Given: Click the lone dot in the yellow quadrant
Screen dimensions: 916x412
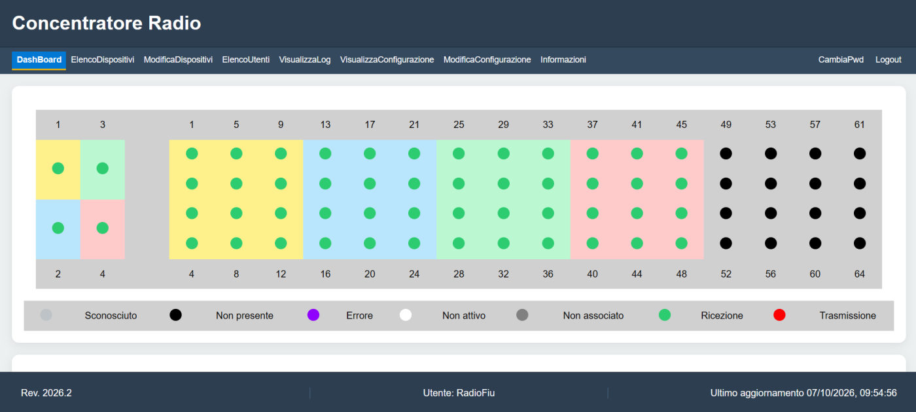Looking at the screenshot, I should point(58,168).
